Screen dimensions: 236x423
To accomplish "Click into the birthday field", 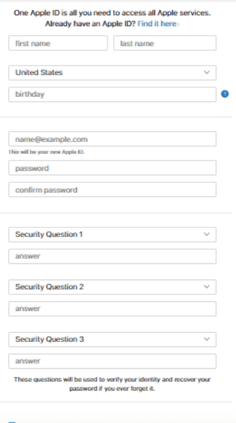I will pyautogui.click(x=113, y=94).
